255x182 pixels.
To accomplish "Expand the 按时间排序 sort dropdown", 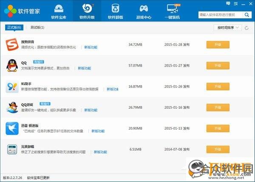I will click(x=228, y=28).
